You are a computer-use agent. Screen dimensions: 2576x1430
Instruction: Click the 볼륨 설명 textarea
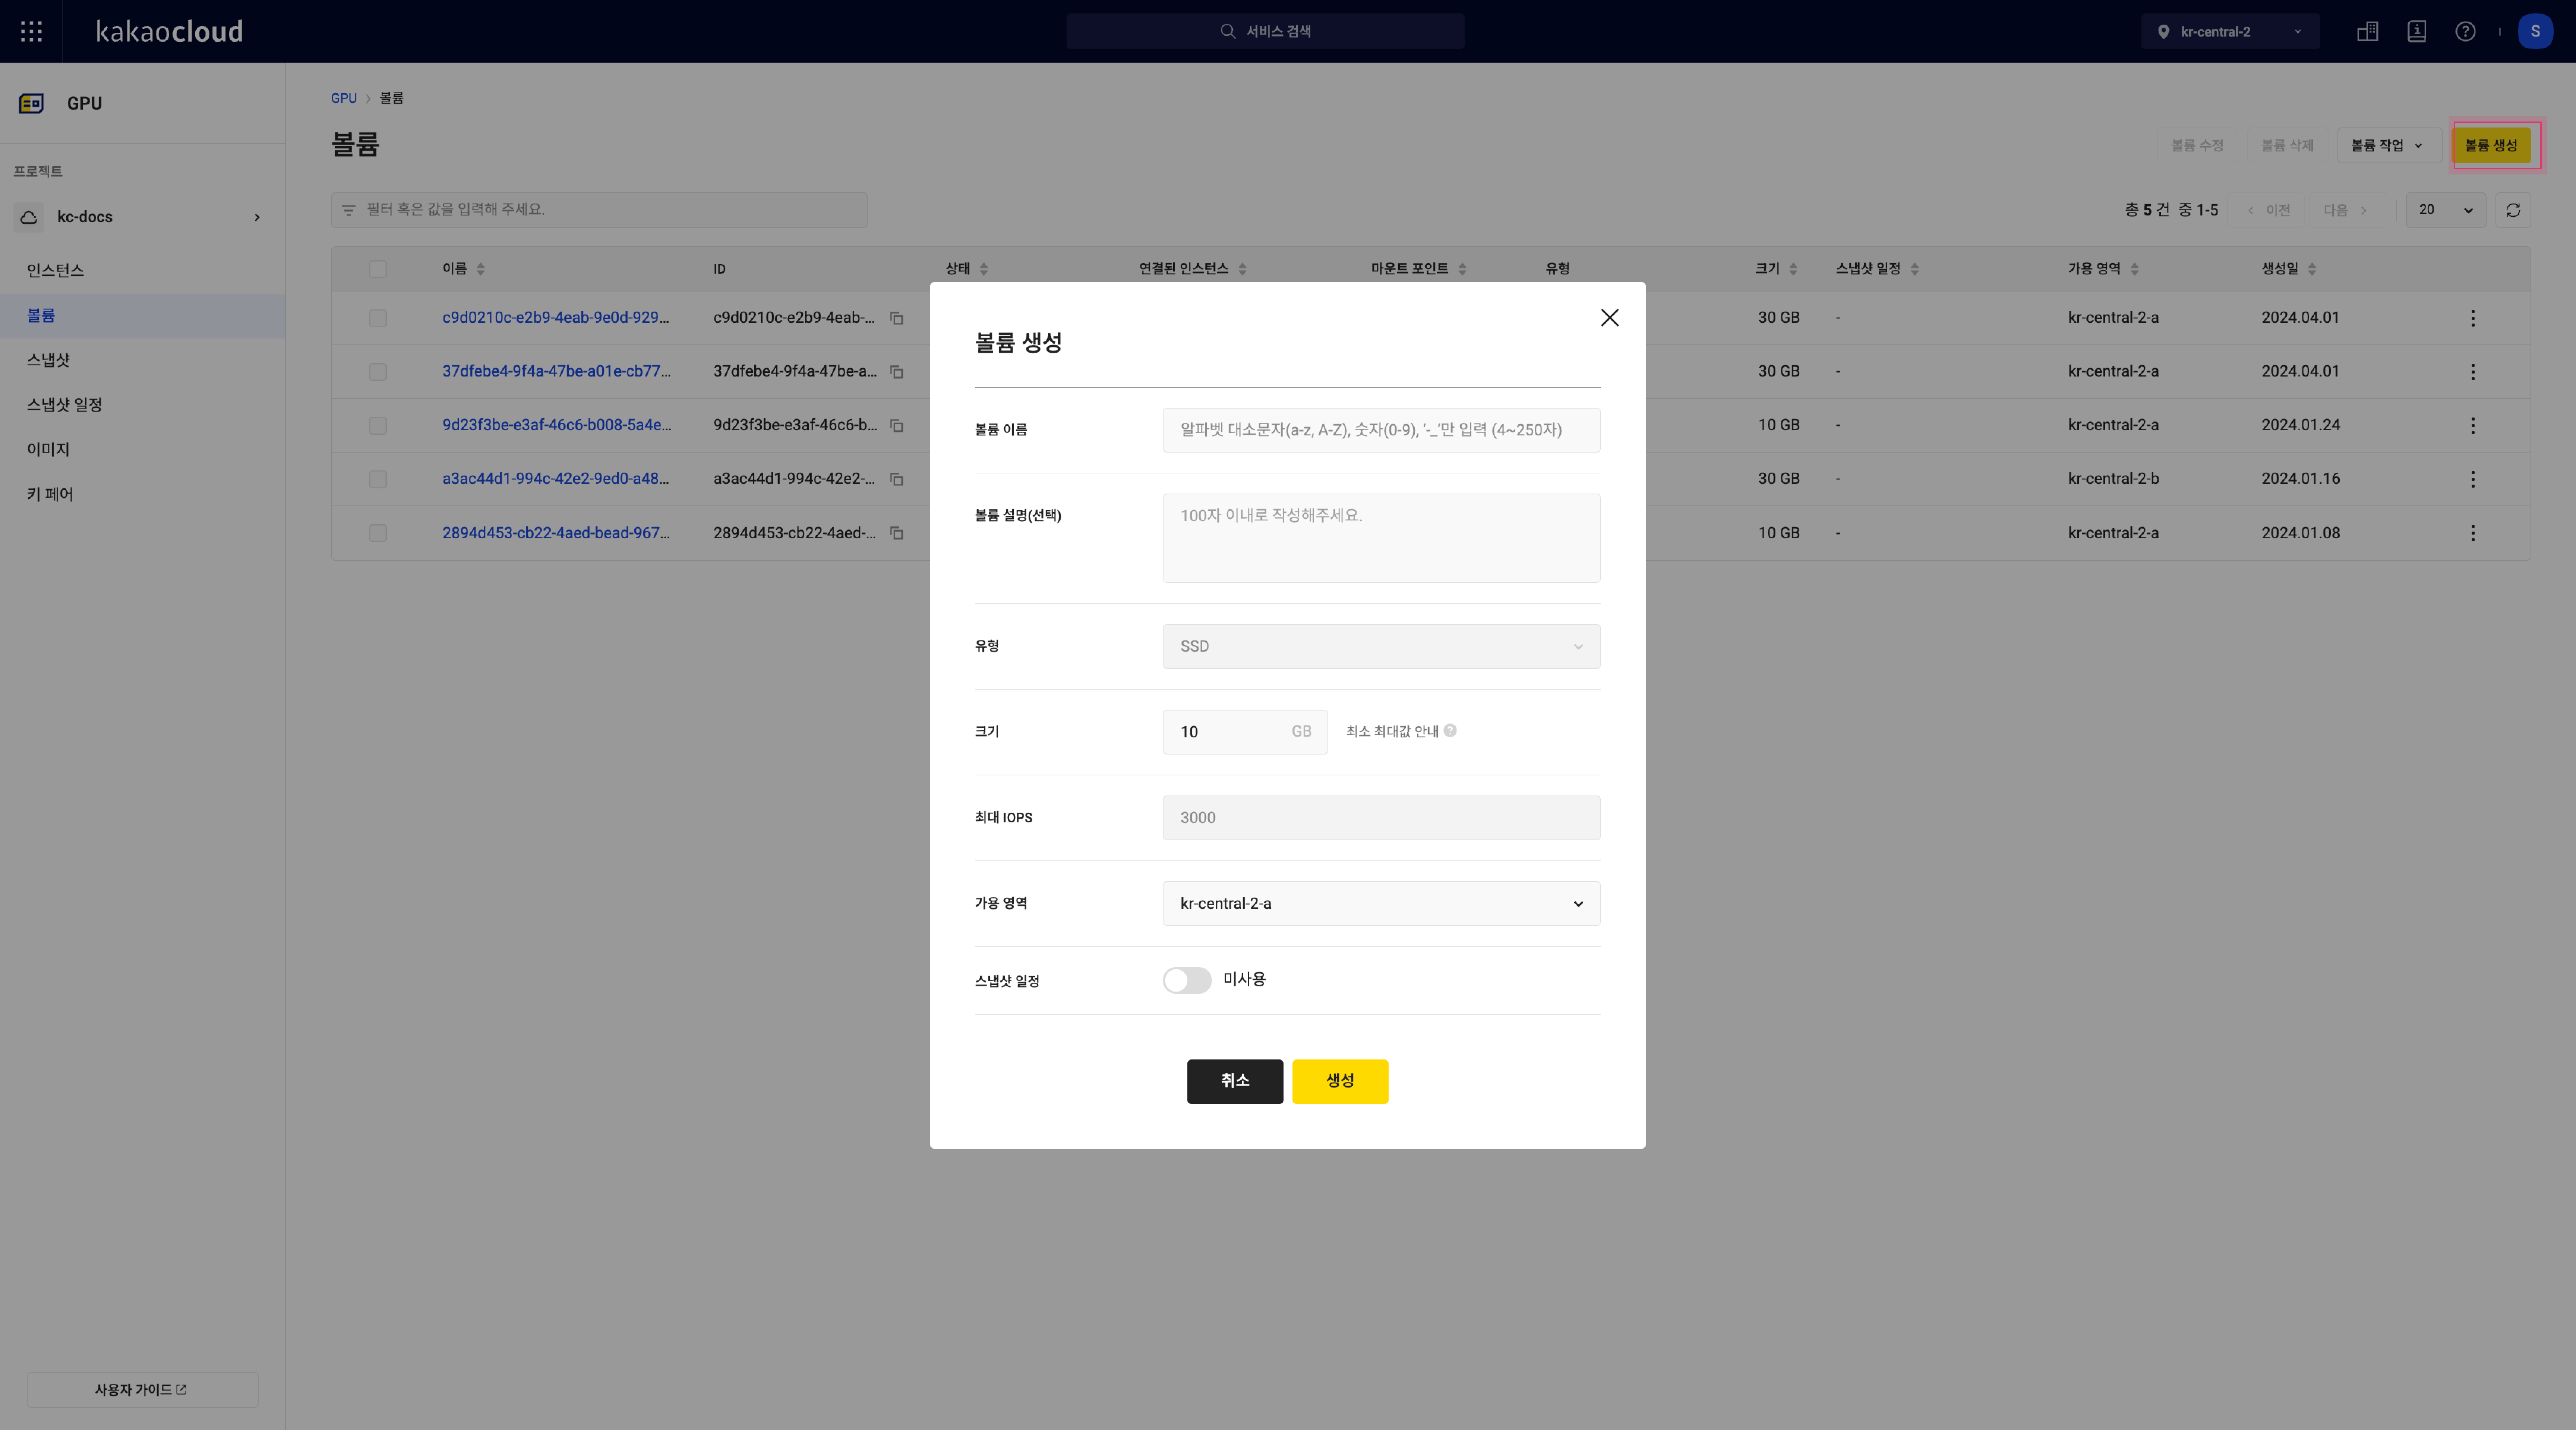(1381, 538)
